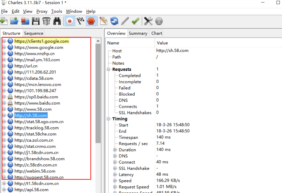
Task: Open the View menu
Action: (x=27, y=11)
